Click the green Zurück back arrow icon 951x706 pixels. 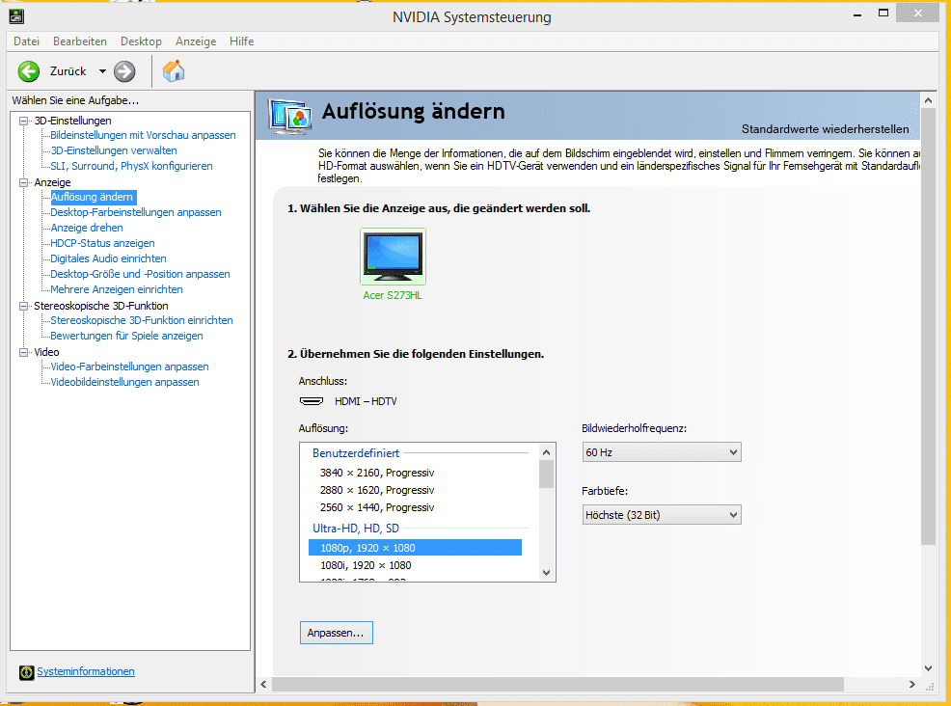tap(29, 71)
